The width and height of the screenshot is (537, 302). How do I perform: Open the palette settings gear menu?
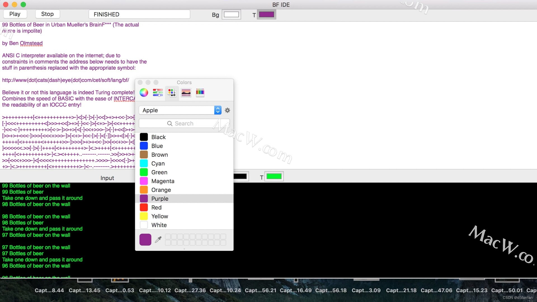pos(227,110)
